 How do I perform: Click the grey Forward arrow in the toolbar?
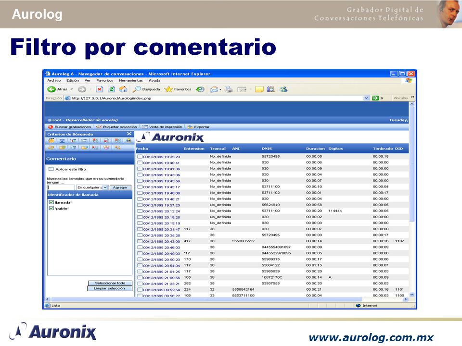pyautogui.click(x=82, y=89)
